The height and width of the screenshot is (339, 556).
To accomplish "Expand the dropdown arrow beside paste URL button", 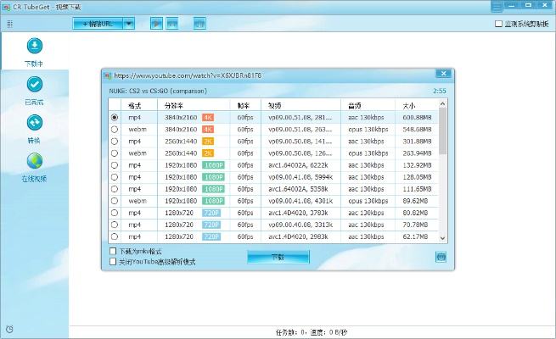I will (x=129, y=24).
